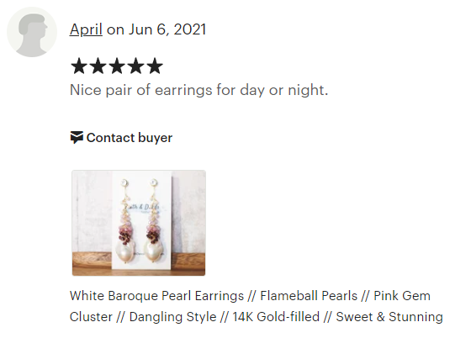Select the fifth rating star
Viewport: 471px width, 338px height.
point(155,66)
